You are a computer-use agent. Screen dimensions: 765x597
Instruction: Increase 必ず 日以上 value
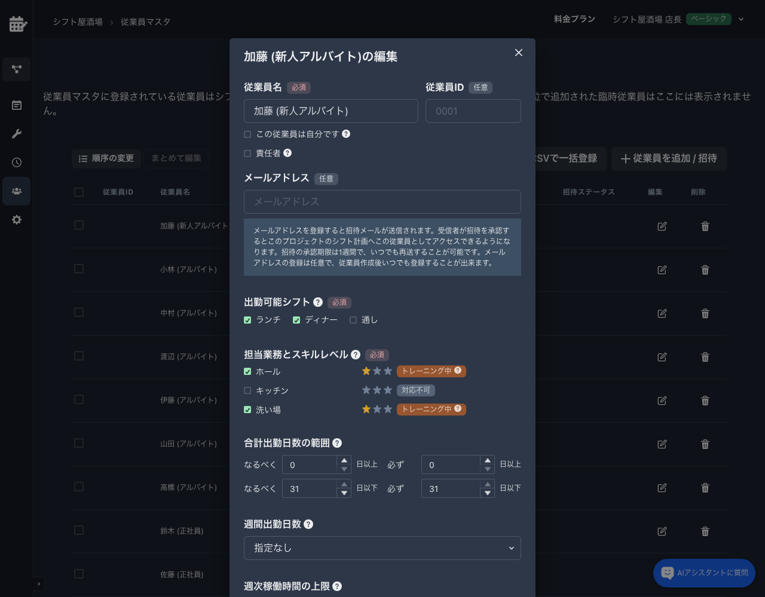click(x=488, y=460)
